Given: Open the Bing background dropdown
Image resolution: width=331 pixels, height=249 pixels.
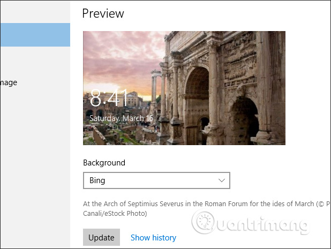Looking at the screenshot, I should coord(156,180).
